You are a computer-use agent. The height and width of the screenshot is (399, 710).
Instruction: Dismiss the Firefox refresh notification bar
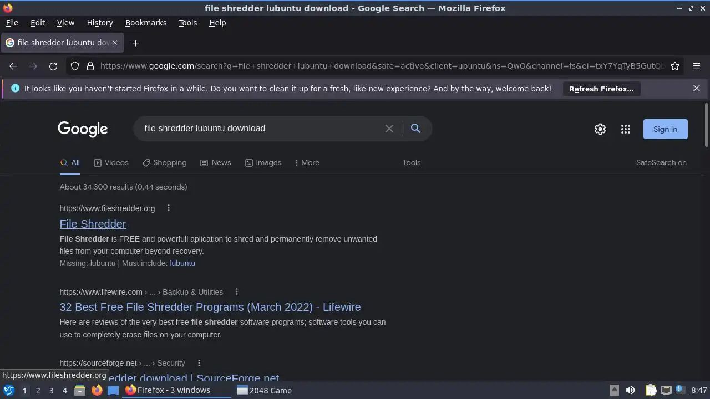click(697, 89)
